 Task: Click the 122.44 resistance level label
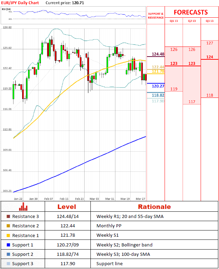[x=158, y=67]
